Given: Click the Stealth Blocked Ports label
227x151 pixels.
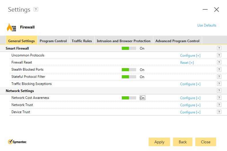Looking at the screenshot, I should 27,70.
